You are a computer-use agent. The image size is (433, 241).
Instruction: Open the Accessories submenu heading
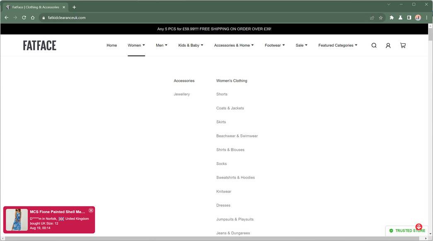[184, 81]
